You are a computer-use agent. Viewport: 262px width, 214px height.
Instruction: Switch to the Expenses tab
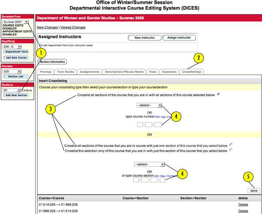pyautogui.click(x=169, y=72)
